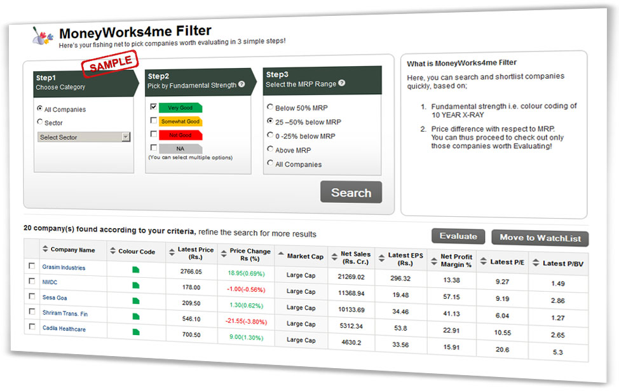
Task: Click help icon beside Pick by Fundamental Strength
Action: coord(241,85)
